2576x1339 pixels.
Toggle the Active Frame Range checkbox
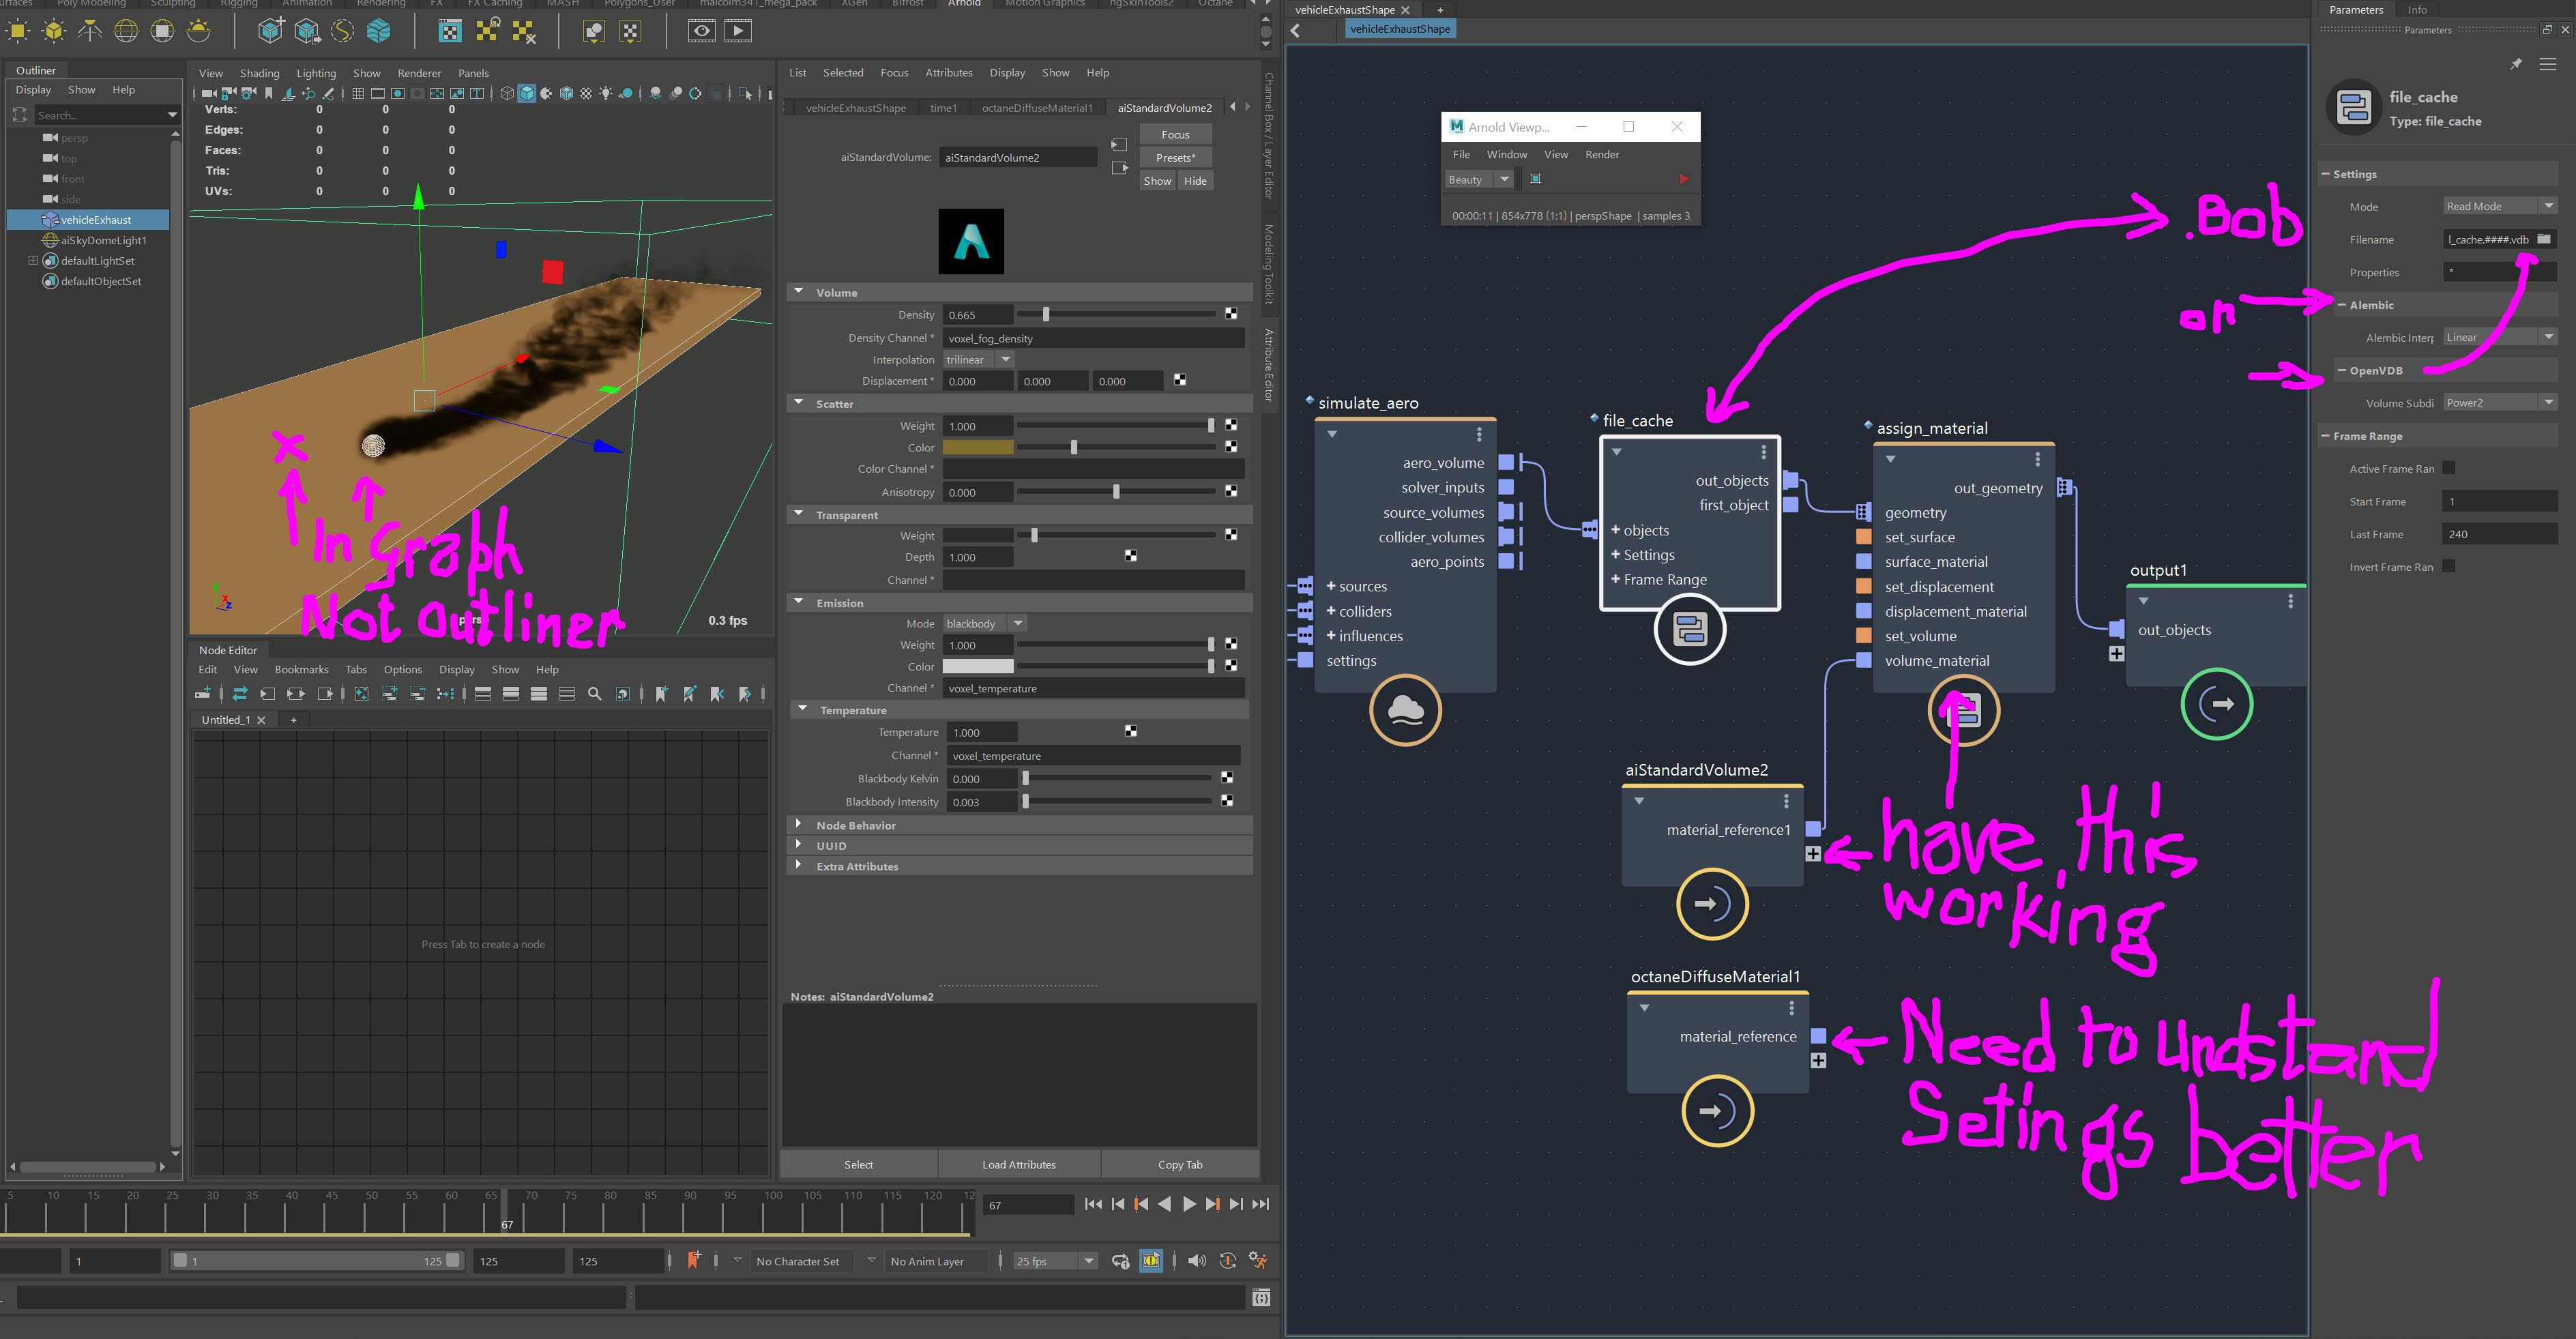2448,468
